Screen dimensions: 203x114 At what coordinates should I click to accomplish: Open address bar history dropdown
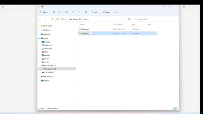tap(124, 19)
